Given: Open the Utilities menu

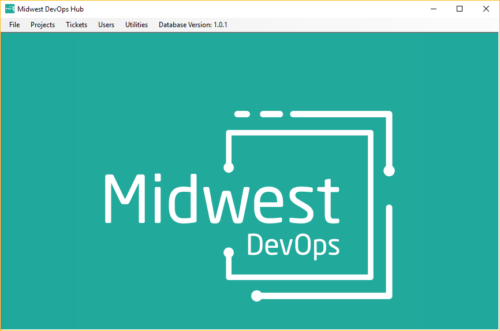Looking at the screenshot, I should click(x=136, y=25).
